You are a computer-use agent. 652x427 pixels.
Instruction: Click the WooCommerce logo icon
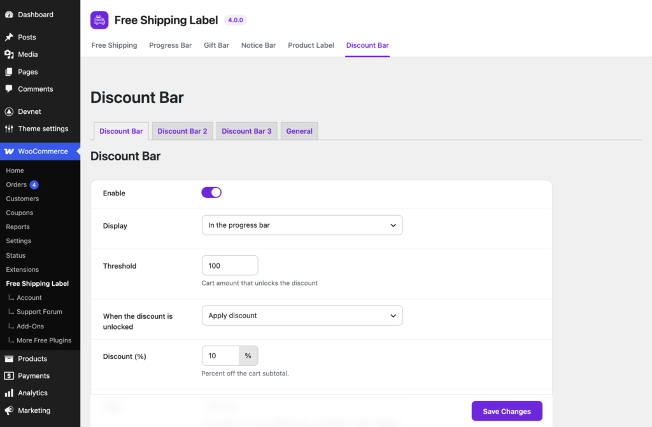(x=9, y=151)
